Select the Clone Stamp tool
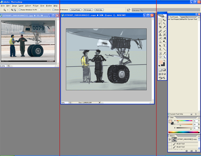This screenshot has width=201, height=156. coord(160,35)
